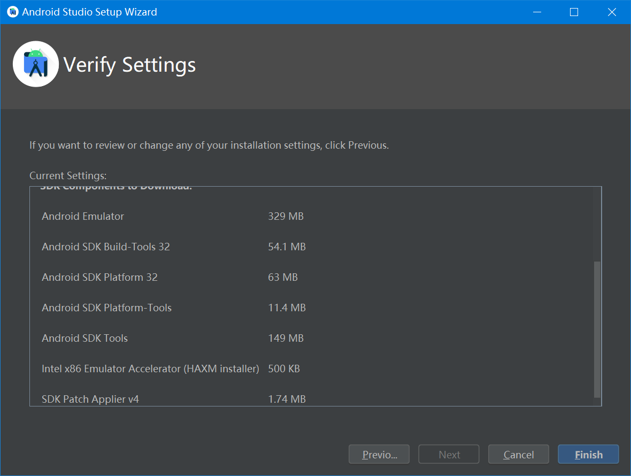Viewport: 631px width, 476px height.
Task: Click the title bar Android Studio icon
Action: [x=13, y=12]
